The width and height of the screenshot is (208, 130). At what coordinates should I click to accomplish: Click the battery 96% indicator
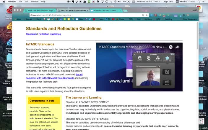tap(126, 1)
